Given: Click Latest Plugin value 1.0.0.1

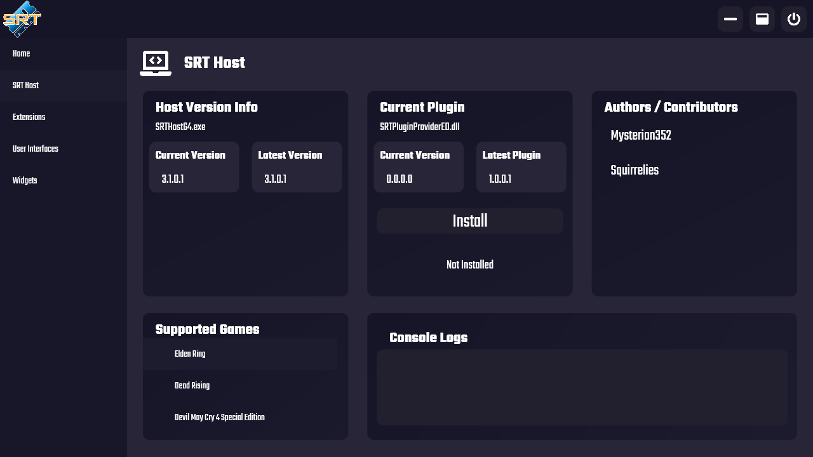Looking at the screenshot, I should click(x=500, y=180).
